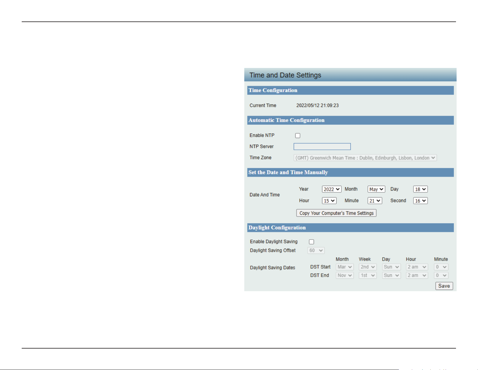Click Set the Date and Time Manually header
This screenshot has height=370, width=478.
[350, 172]
